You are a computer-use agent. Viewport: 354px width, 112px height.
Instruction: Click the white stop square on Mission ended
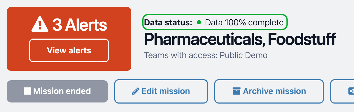point(27,91)
